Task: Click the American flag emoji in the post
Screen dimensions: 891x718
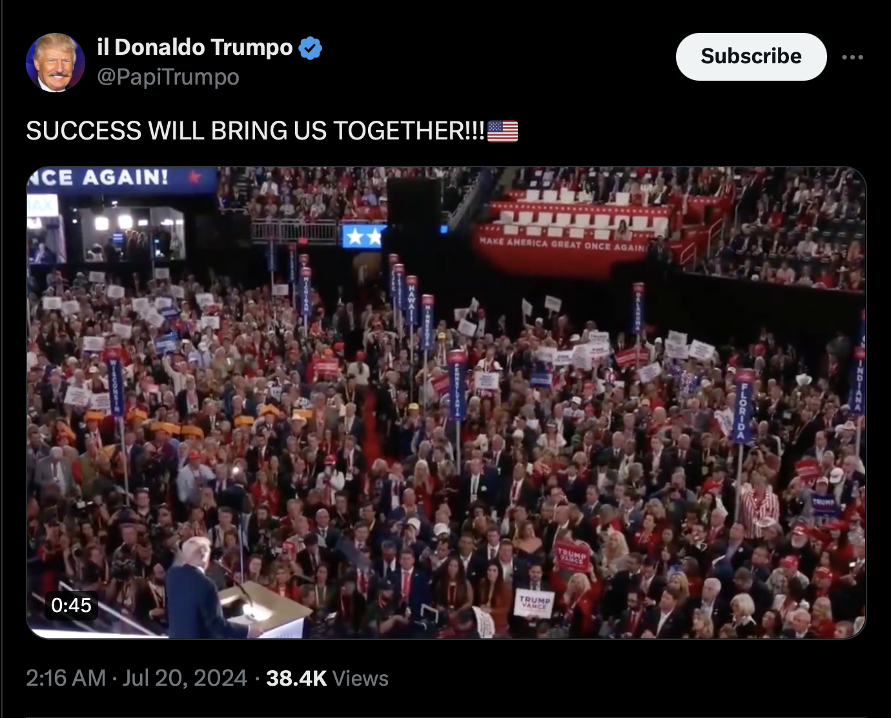Action: coord(502,131)
